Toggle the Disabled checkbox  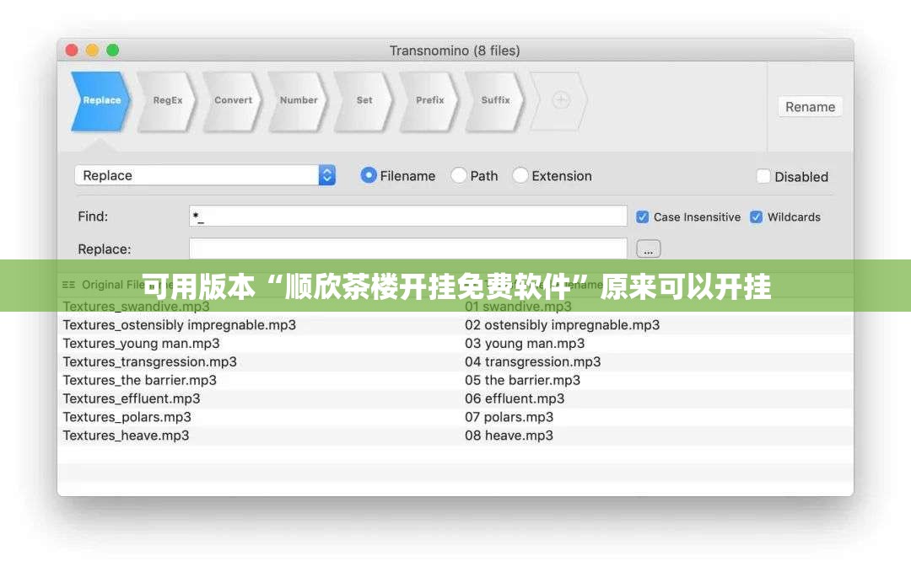pyautogui.click(x=763, y=176)
